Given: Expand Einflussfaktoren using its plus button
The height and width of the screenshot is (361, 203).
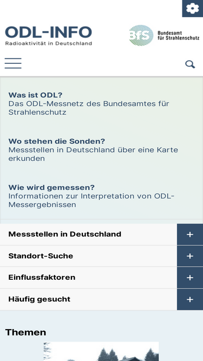Looking at the screenshot, I should click(x=190, y=278).
